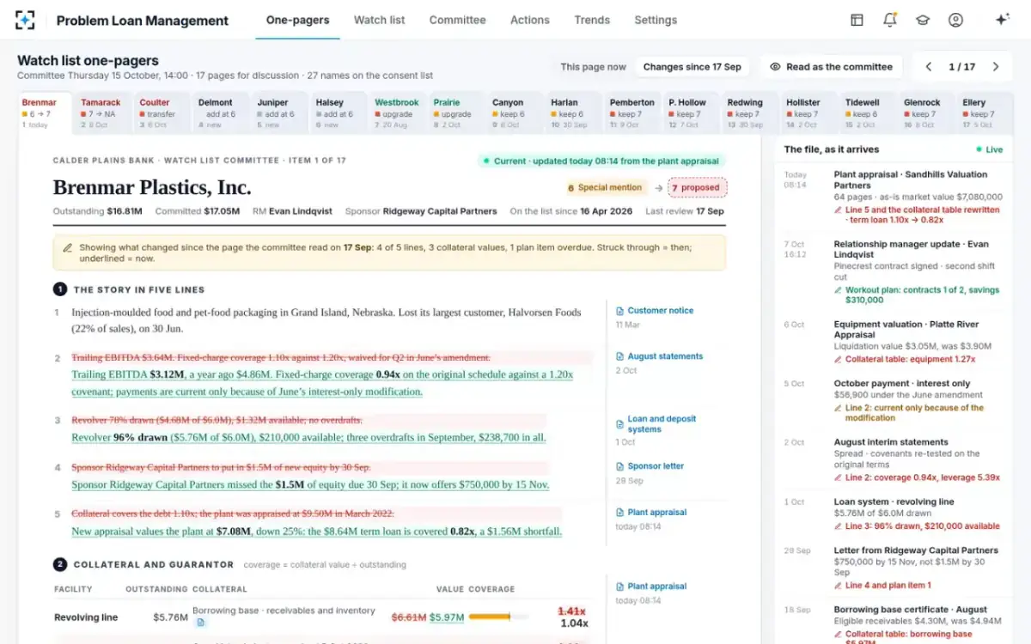Switch view to This page now

594,67
